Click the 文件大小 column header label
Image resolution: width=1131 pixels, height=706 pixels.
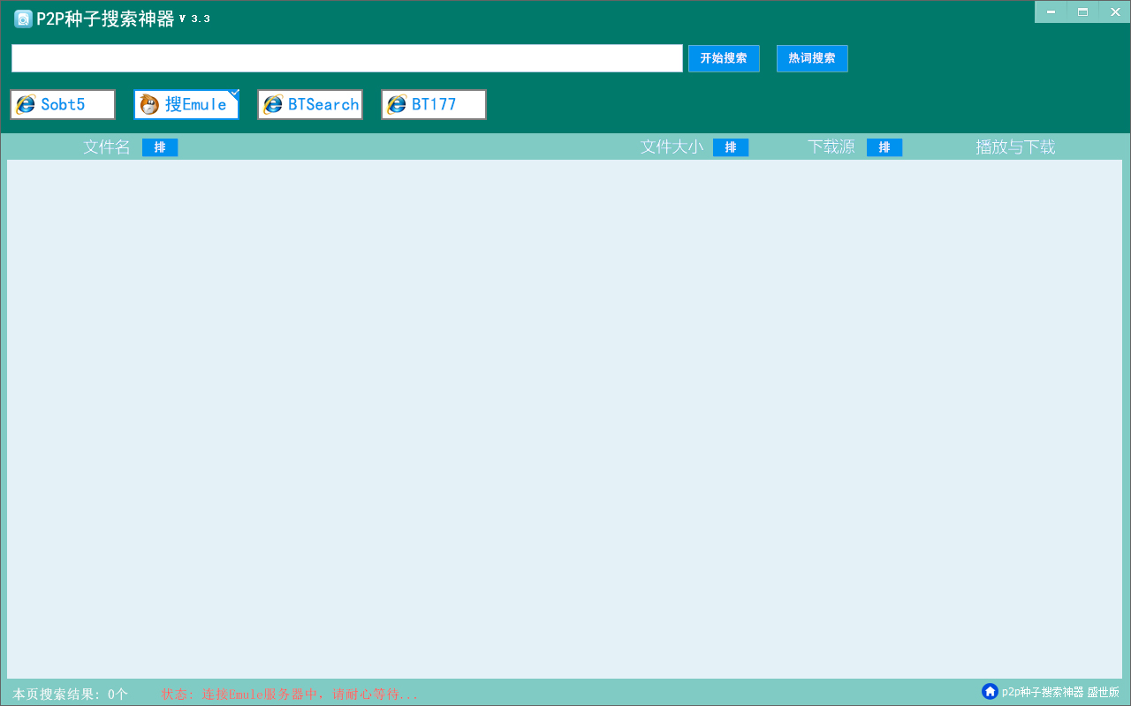click(x=672, y=147)
